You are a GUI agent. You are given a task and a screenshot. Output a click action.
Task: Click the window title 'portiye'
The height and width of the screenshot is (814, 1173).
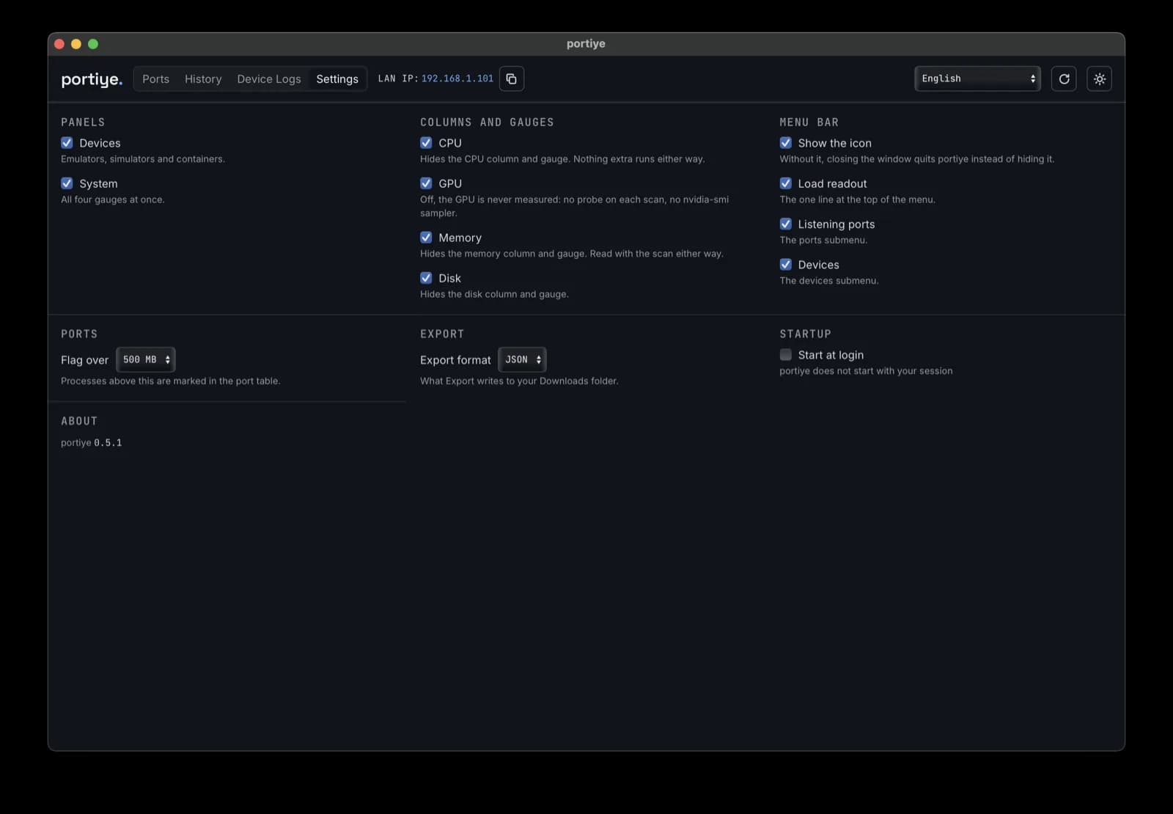(x=586, y=43)
